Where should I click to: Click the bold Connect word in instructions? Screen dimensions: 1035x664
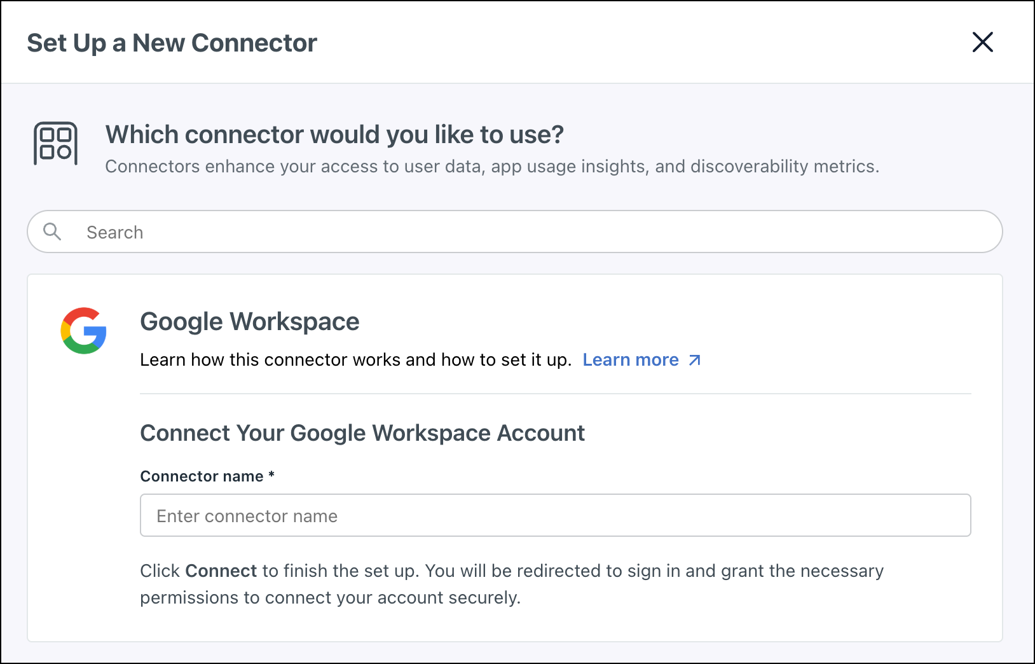click(x=221, y=571)
